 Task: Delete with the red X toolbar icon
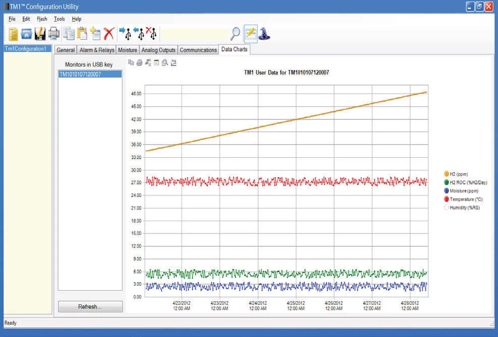tap(109, 34)
